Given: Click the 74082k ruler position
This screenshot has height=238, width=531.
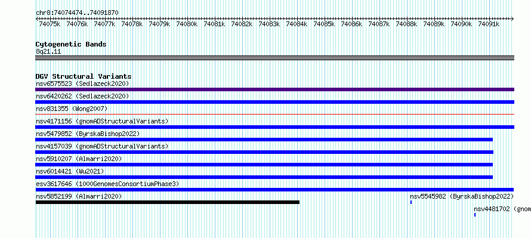Looking at the screenshot, I should point(242,24).
